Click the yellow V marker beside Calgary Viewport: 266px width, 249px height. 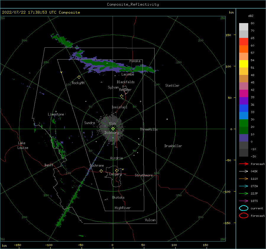123,169
